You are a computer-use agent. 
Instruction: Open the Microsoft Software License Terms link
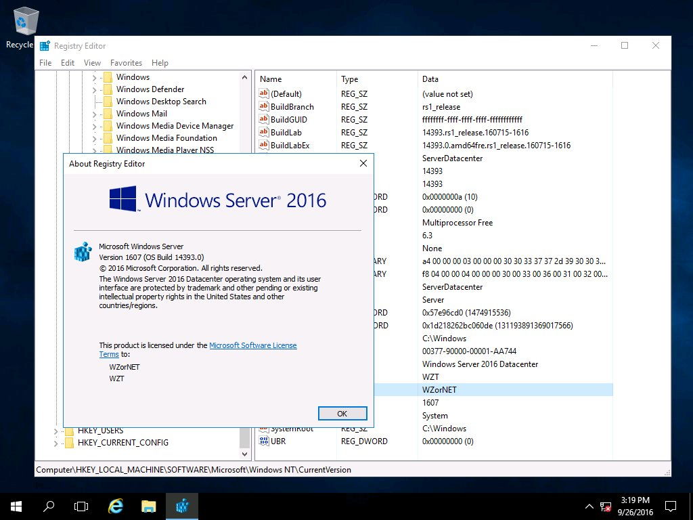pos(198,350)
